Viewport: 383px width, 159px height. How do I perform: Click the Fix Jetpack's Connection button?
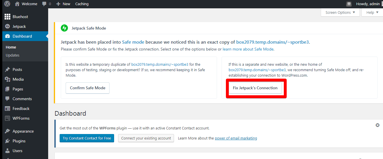[x=255, y=88]
